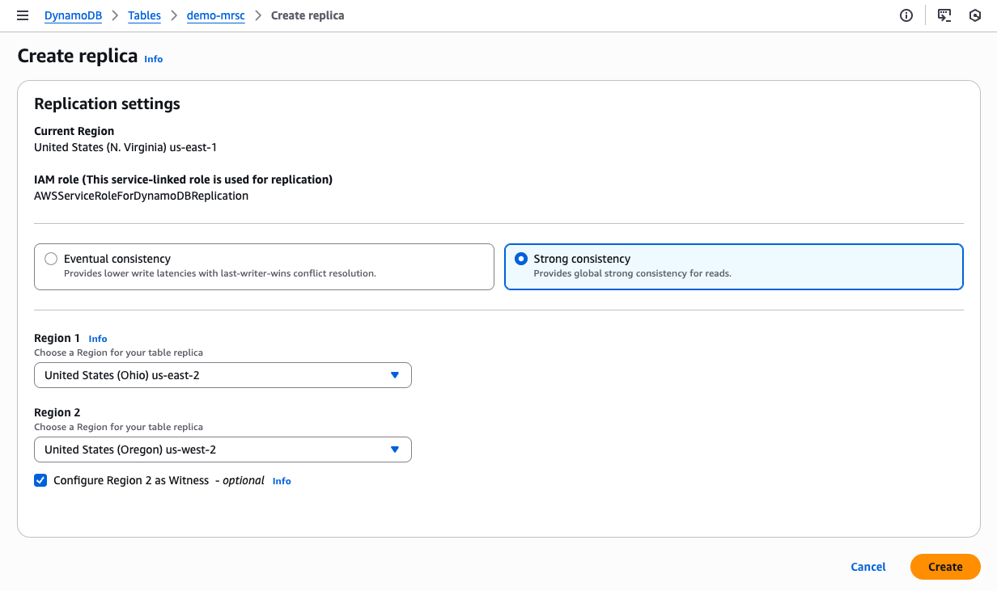Click the hexagon settings icon
This screenshot has width=997, height=591.
pos(975,15)
